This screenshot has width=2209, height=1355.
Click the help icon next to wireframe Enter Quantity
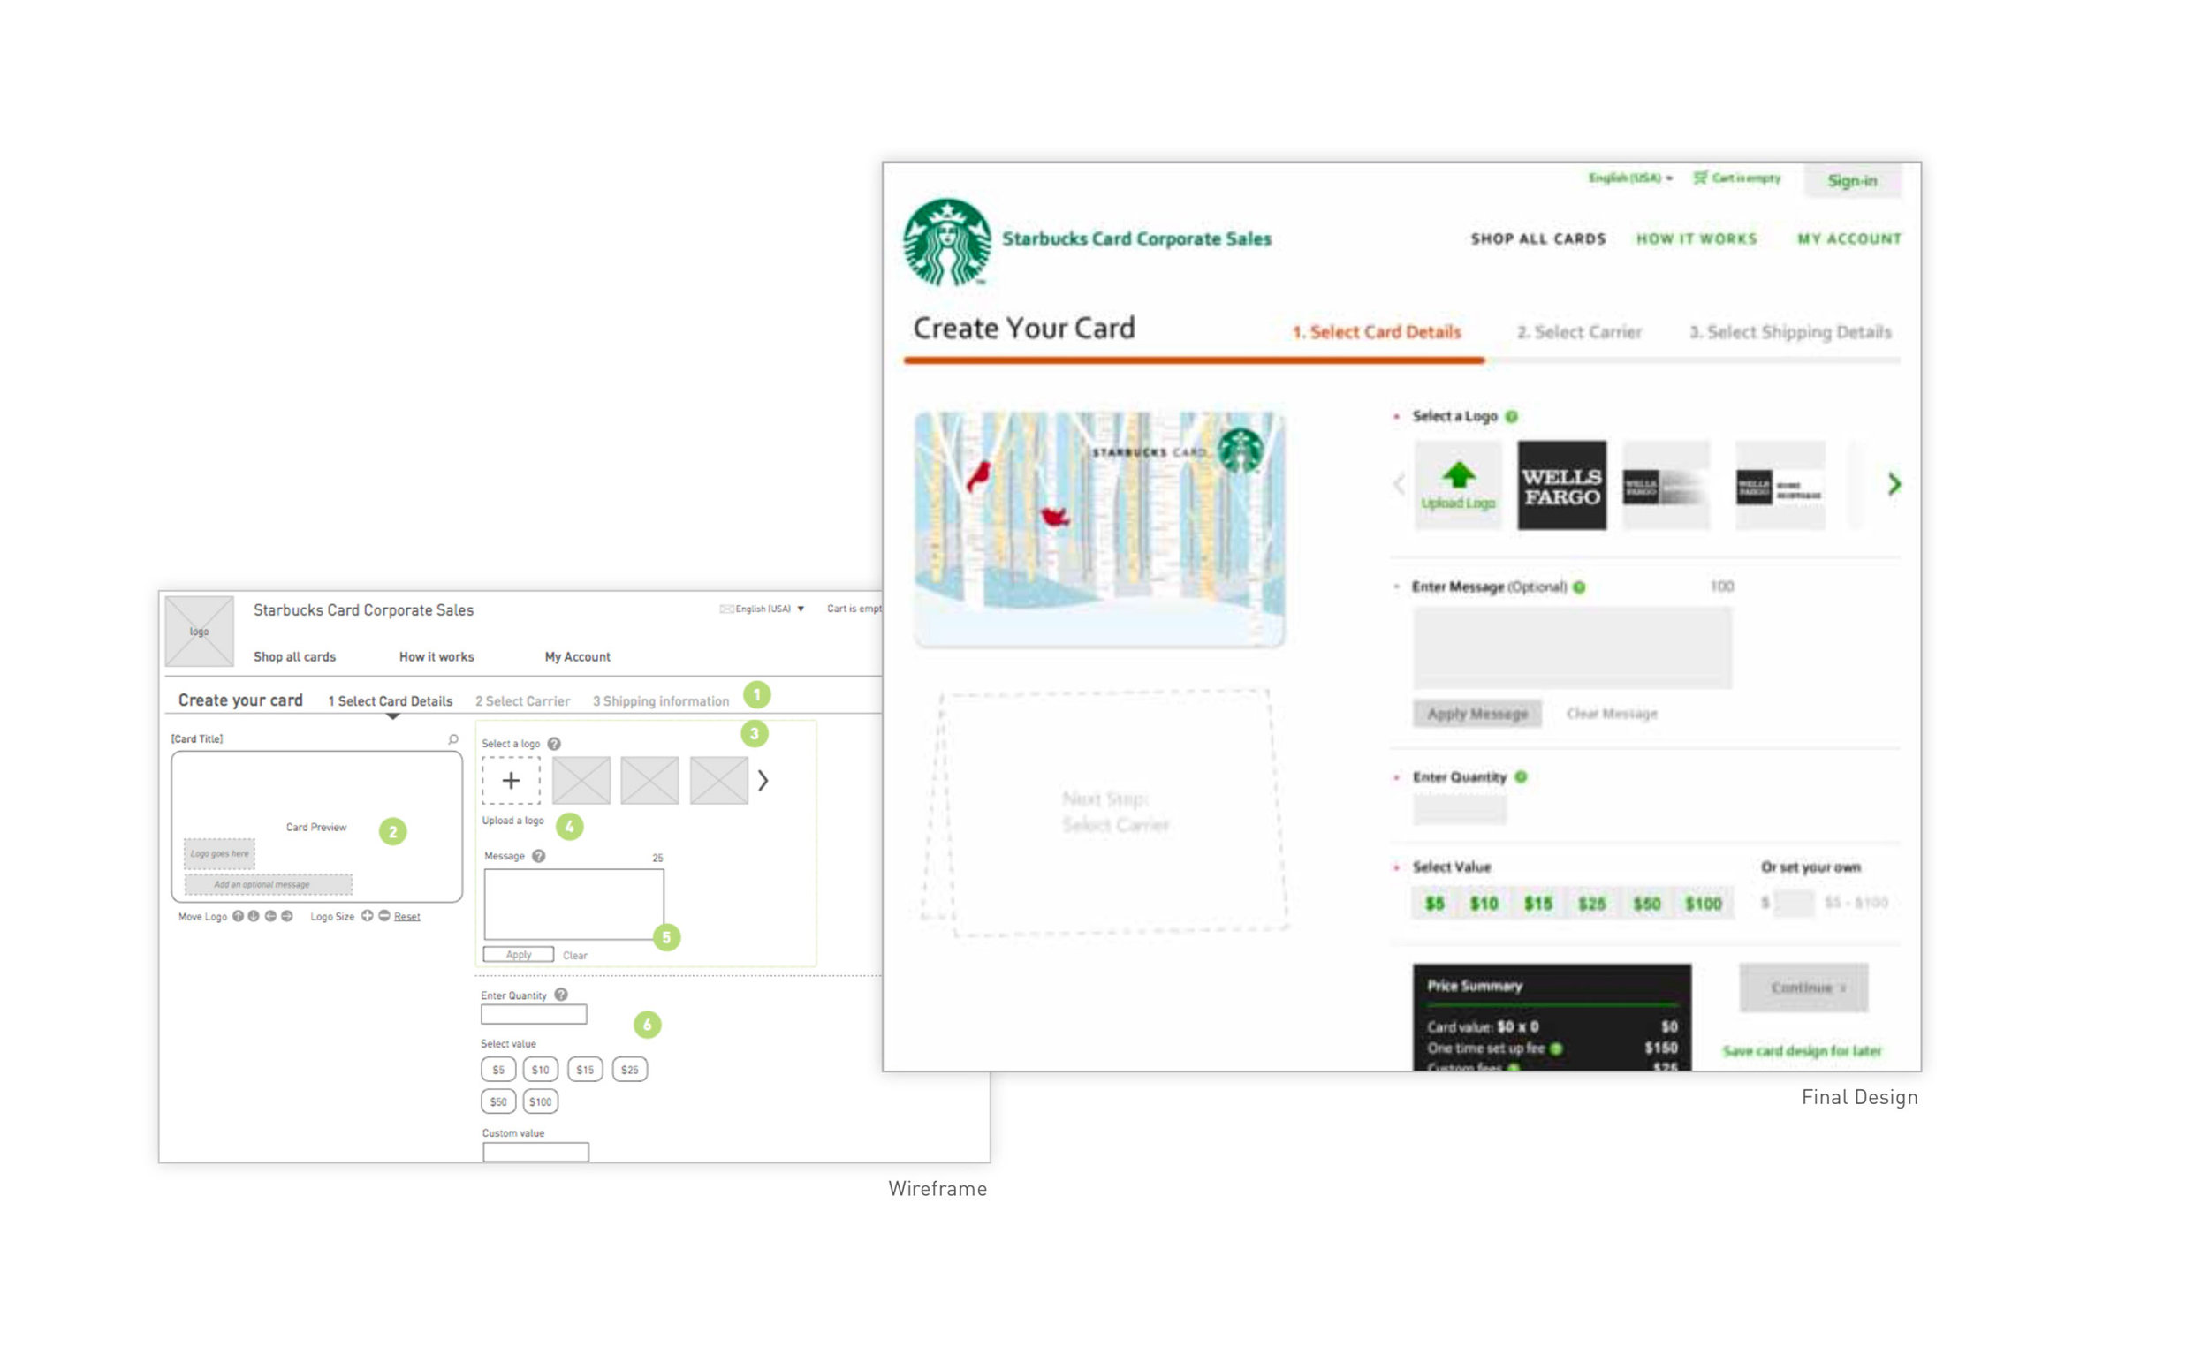tap(561, 995)
